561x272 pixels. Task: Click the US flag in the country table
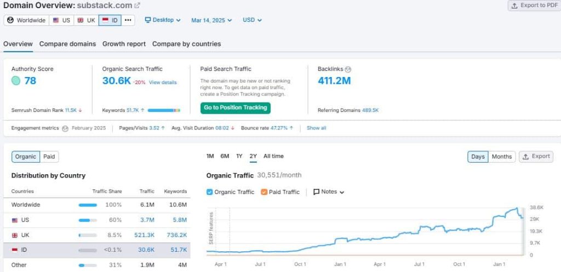[15, 220]
